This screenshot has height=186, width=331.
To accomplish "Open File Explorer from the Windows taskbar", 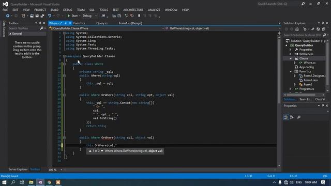I will (31, 182).
